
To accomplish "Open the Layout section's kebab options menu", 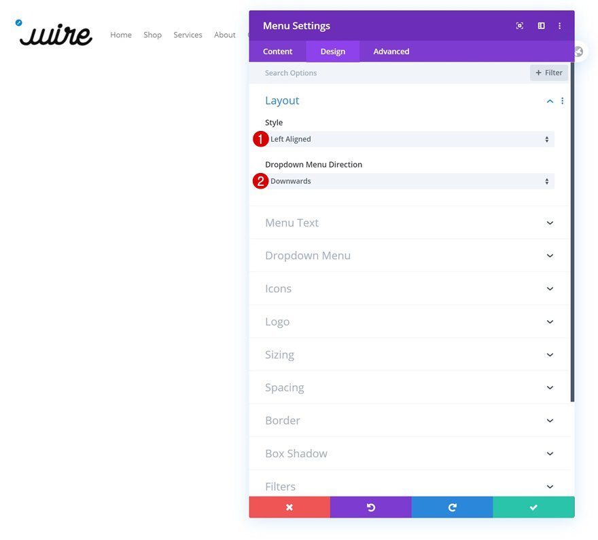I will click(562, 100).
